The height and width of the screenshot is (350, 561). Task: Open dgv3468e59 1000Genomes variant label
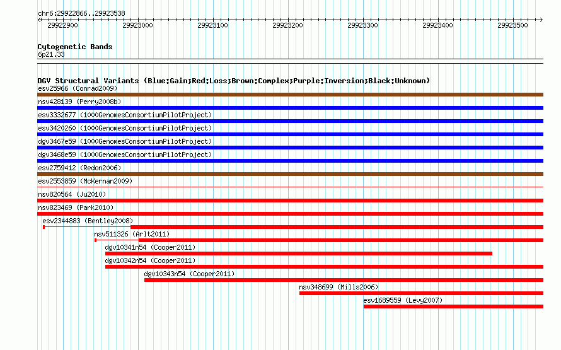coord(125,155)
